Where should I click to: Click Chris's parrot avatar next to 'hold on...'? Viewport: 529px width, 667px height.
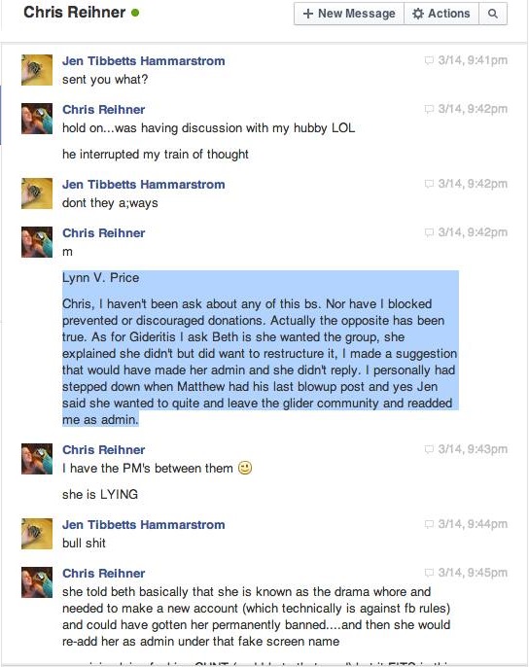pos(37,119)
